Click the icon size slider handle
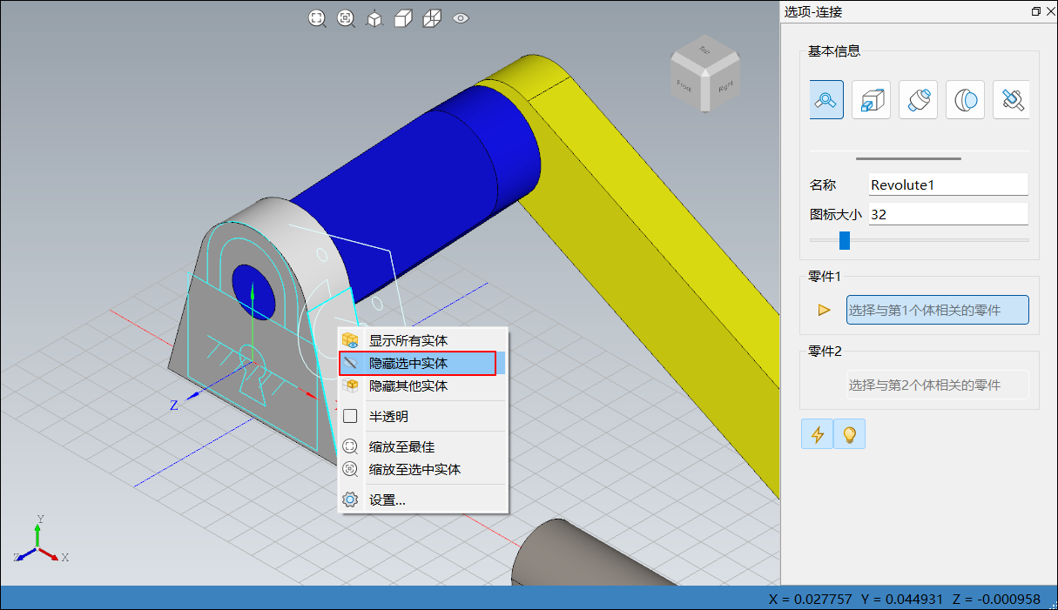The width and height of the screenshot is (1058, 610). (x=844, y=240)
